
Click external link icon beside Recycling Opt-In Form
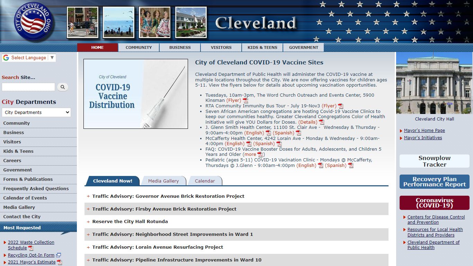(59, 255)
